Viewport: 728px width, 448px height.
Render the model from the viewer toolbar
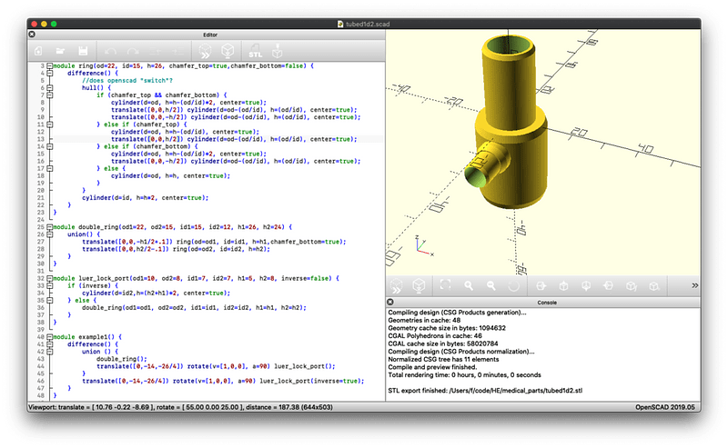[x=419, y=285]
